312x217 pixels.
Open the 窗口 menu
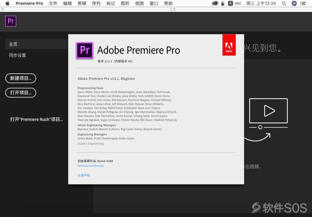click(154, 3)
